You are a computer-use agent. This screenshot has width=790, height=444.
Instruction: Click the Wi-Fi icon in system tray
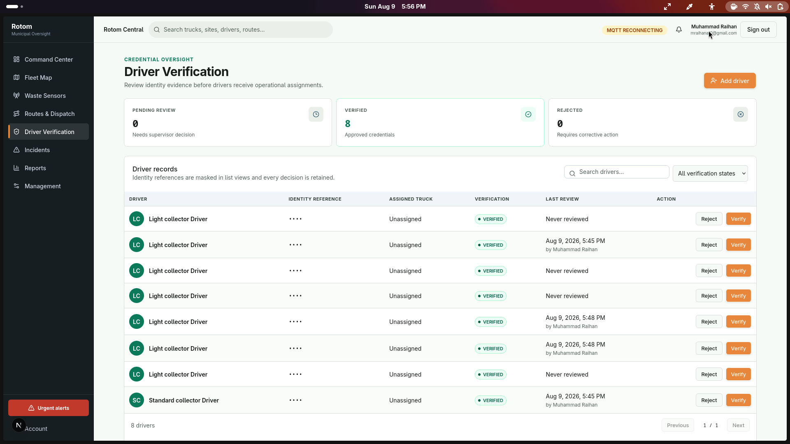[x=746, y=7]
